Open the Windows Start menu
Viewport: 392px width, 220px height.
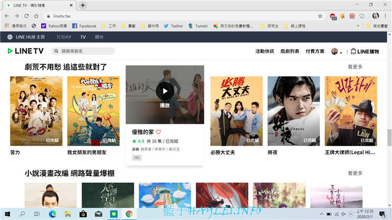pyautogui.click(x=7, y=214)
